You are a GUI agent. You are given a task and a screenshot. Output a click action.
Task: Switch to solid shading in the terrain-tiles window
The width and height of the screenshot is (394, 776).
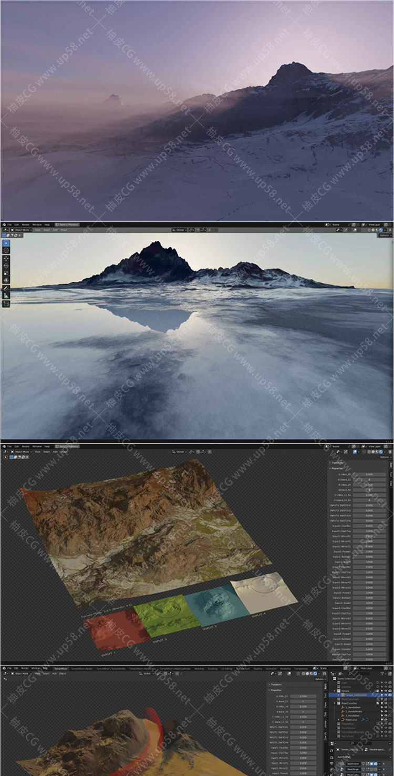(373, 452)
